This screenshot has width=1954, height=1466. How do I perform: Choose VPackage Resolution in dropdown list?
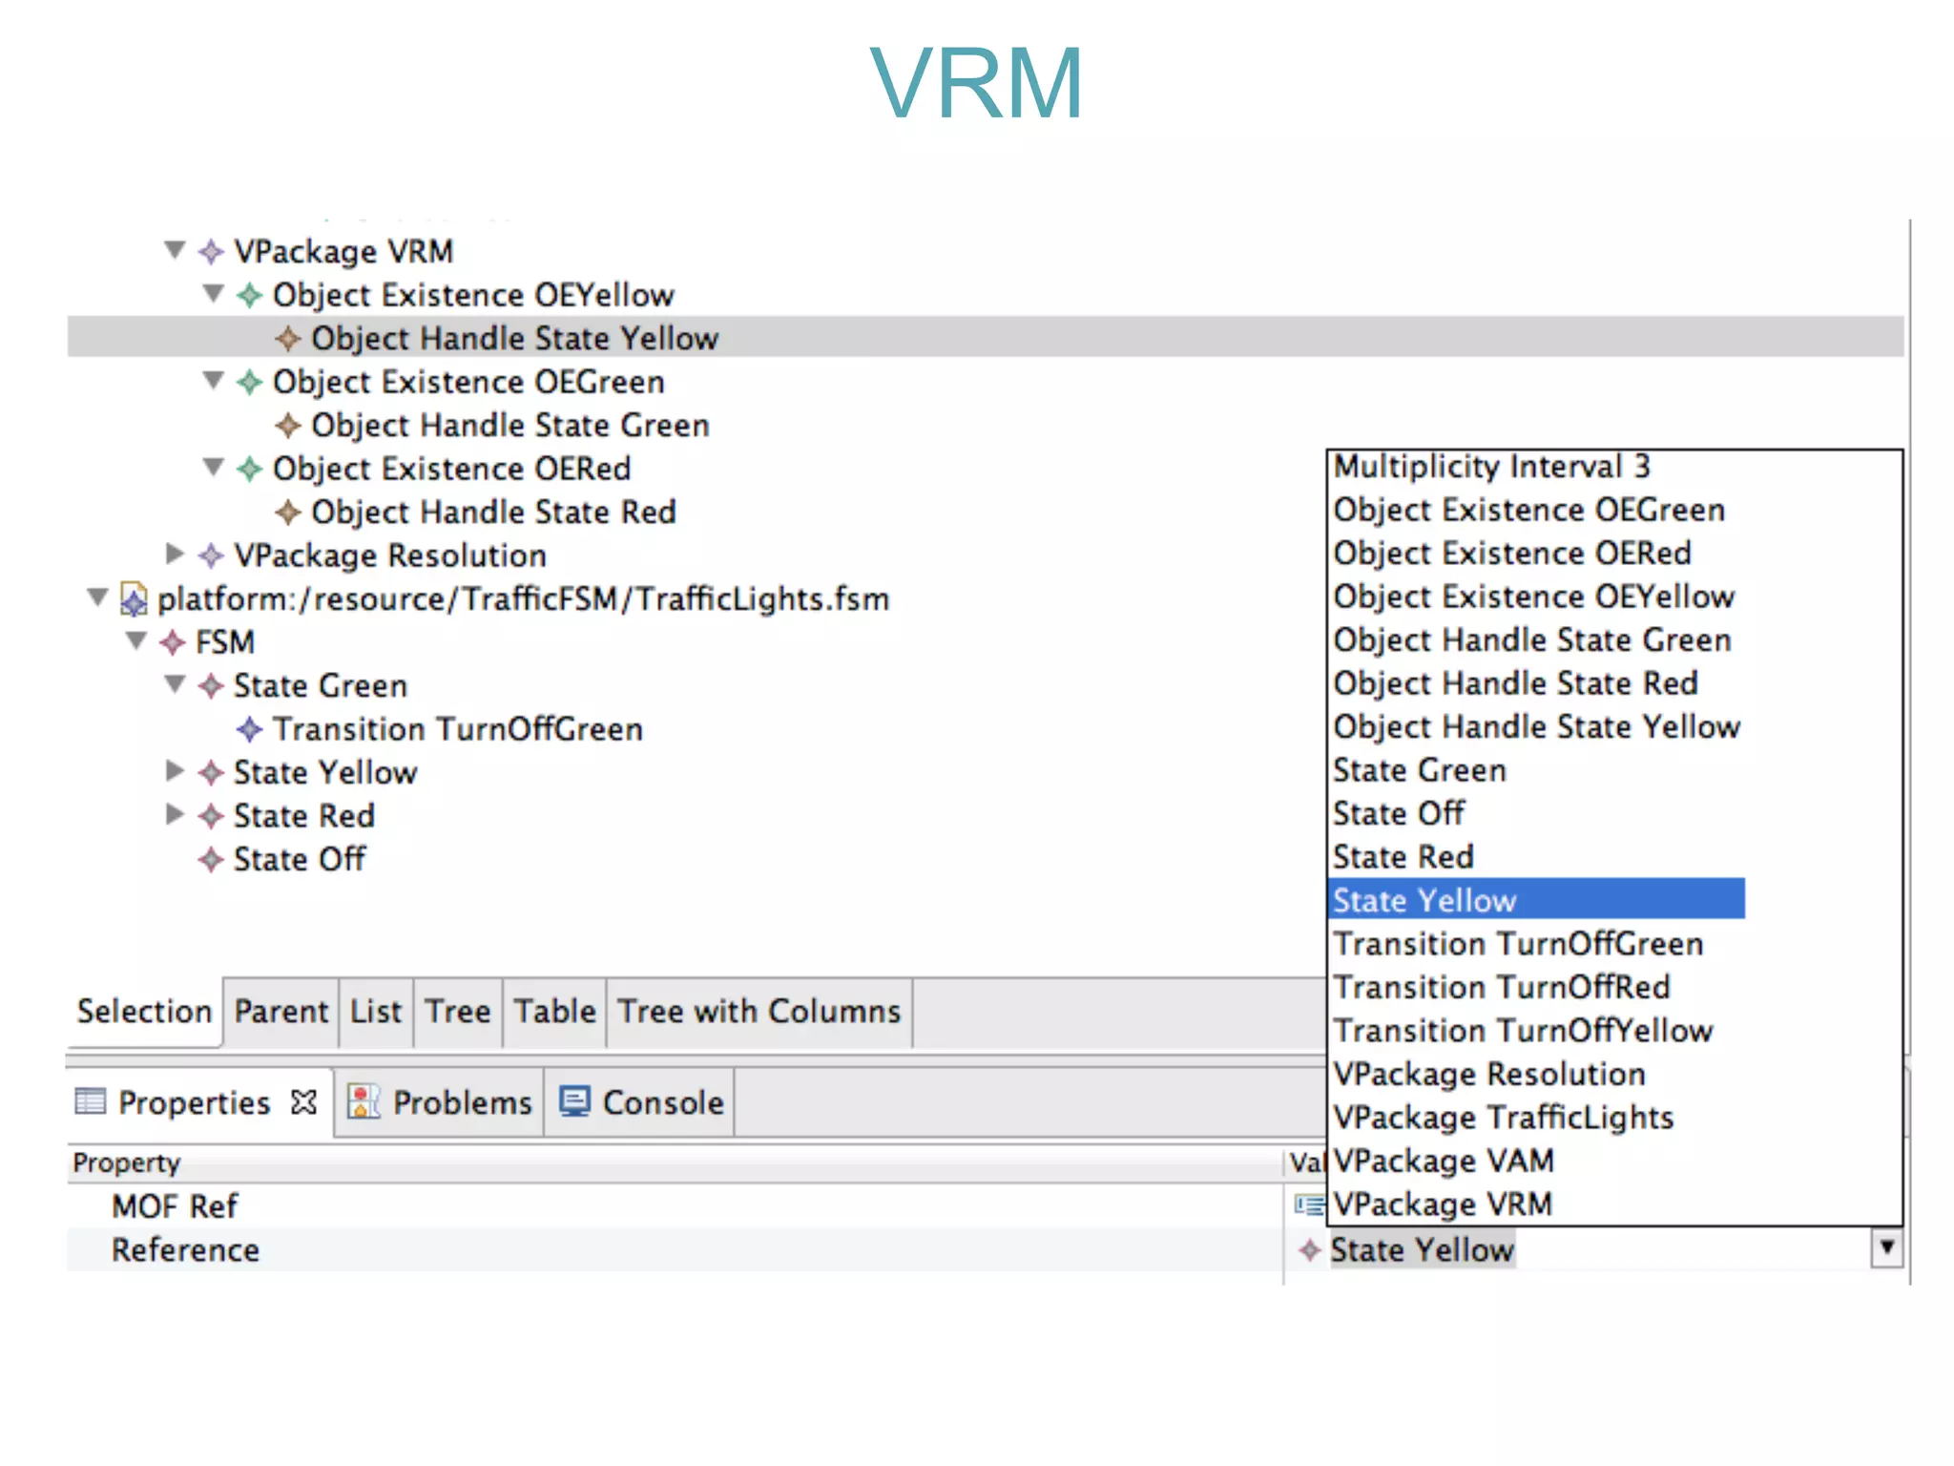(x=1488, y=1075)
